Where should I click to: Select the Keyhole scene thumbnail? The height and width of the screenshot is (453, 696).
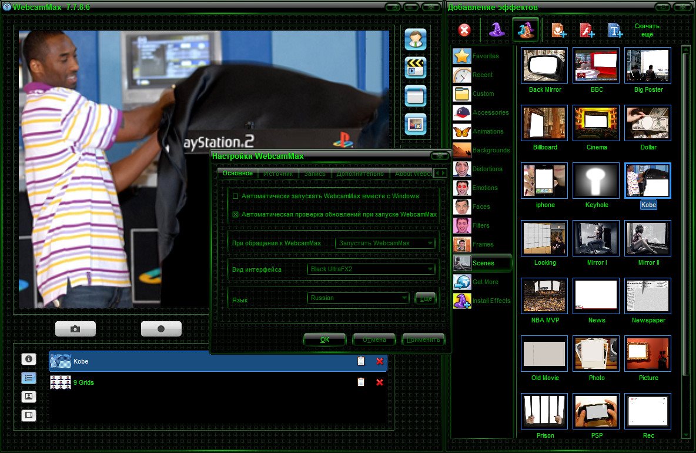click(596, 181)
